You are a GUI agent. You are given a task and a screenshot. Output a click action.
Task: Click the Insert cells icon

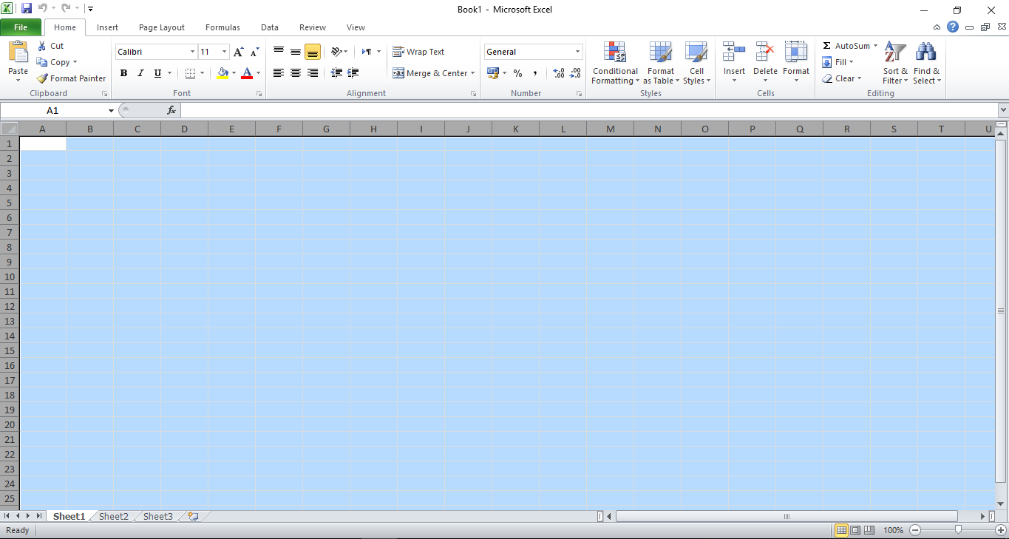tap(734, 52)
